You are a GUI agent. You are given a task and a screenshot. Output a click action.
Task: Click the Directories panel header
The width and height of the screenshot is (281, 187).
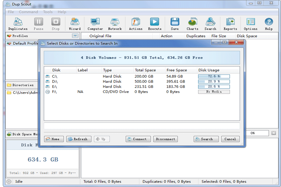point(22,85)
